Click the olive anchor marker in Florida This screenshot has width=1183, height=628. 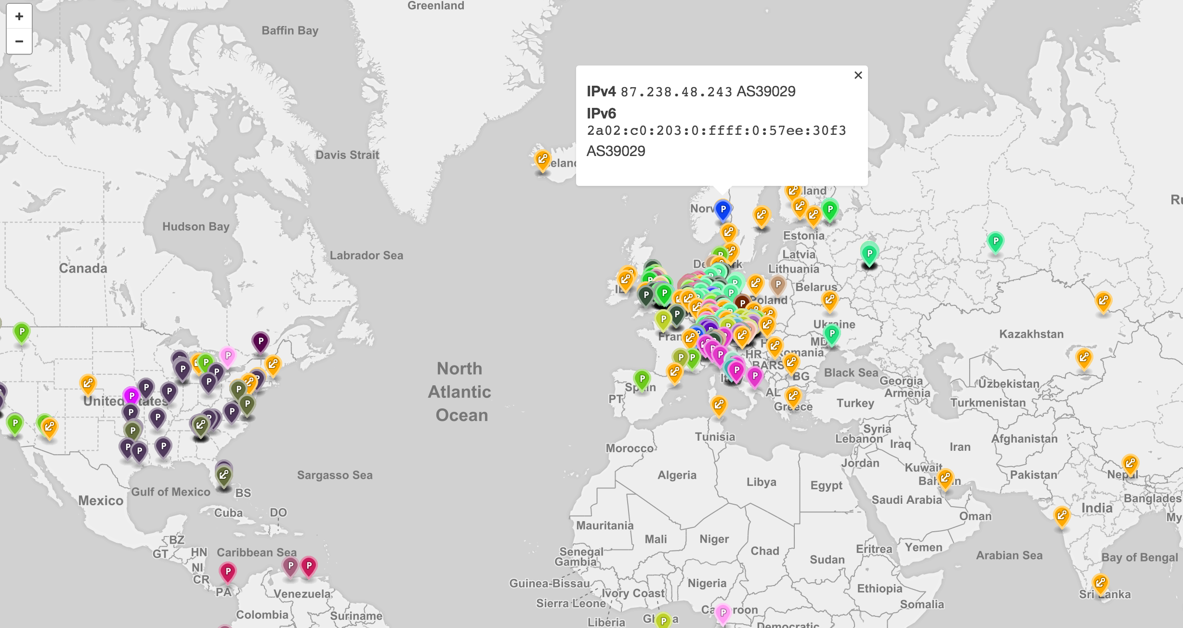(223, 475)
